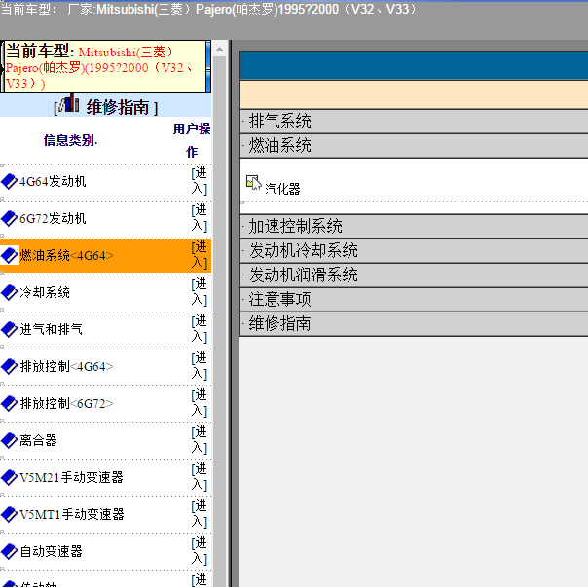Click the book icon beside 自动变速器
Screen dimensions: 588x587
pyautogui.click(x=10, y=551)
